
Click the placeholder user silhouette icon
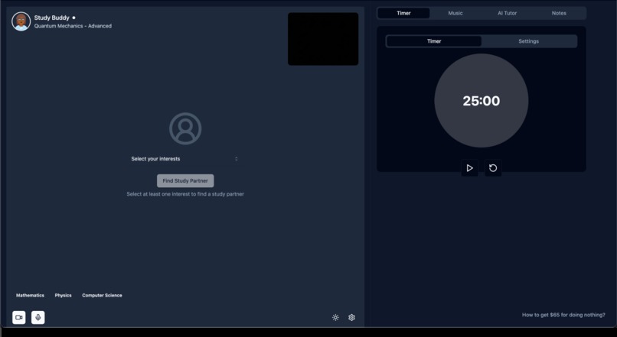(x=185, y=129)
